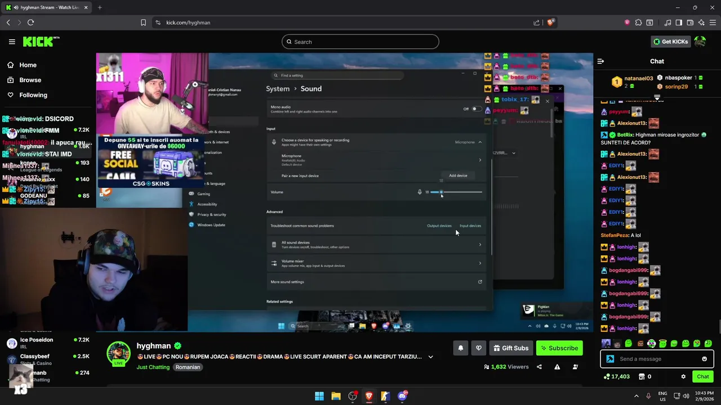
Task: Share page via address bar share icon
Action: (x=536, y=22)
